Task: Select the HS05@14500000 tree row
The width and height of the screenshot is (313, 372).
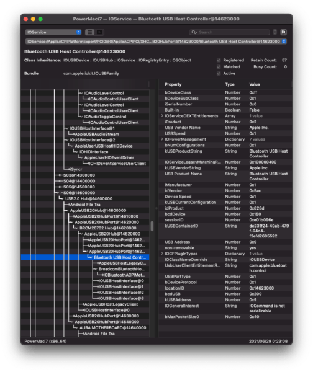Action: 85,187
